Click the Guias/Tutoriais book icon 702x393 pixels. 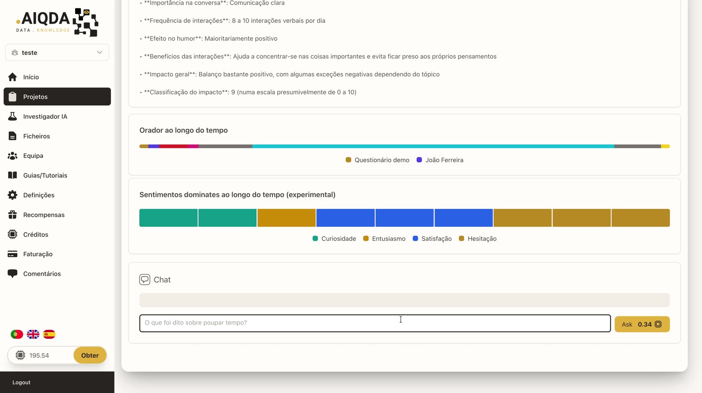coord(12,175)
